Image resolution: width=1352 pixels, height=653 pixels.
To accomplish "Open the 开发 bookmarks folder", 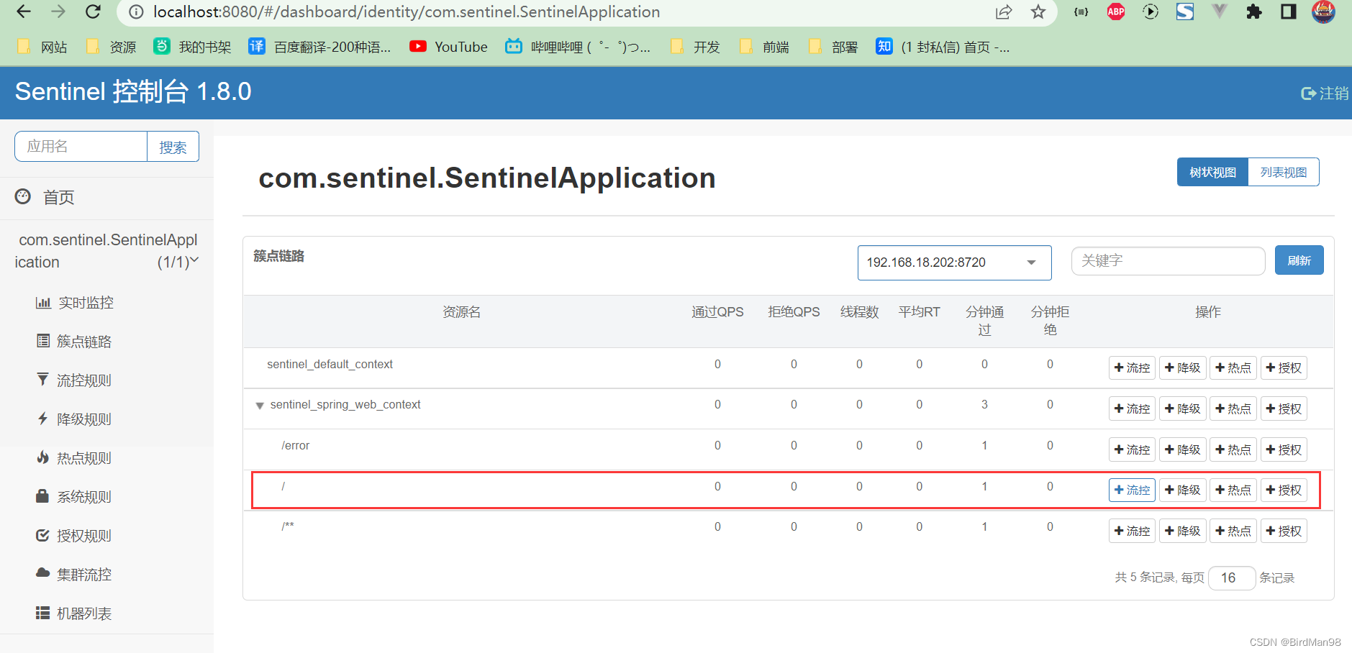I will 694,47.
